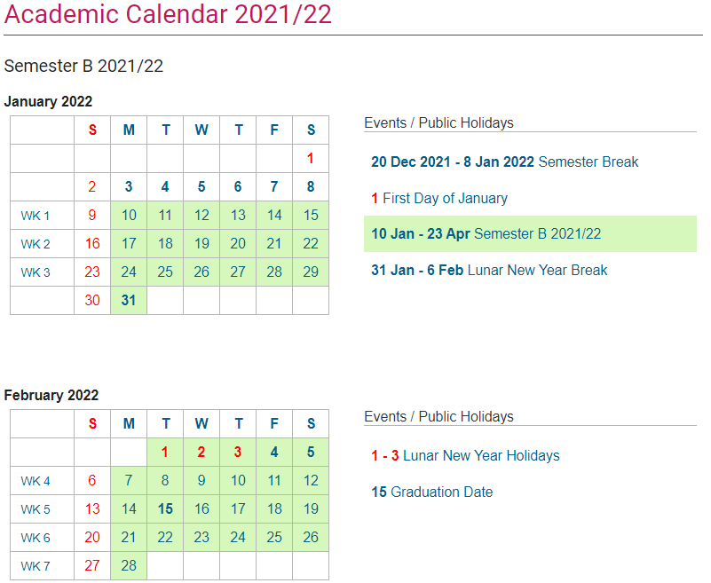This screenshot has width=711, height=583.
Task: Select the highlighted Semester B 2021/22 event row
Action: coord(530,234)
